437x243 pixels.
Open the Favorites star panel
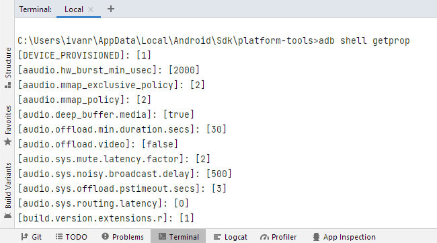click(8, 125)
